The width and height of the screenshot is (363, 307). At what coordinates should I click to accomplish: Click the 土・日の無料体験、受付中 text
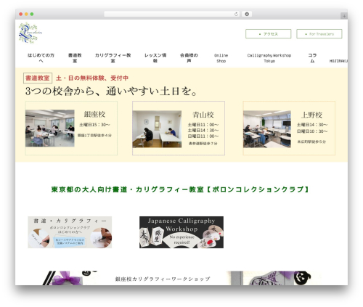click(x=92, y=78)
